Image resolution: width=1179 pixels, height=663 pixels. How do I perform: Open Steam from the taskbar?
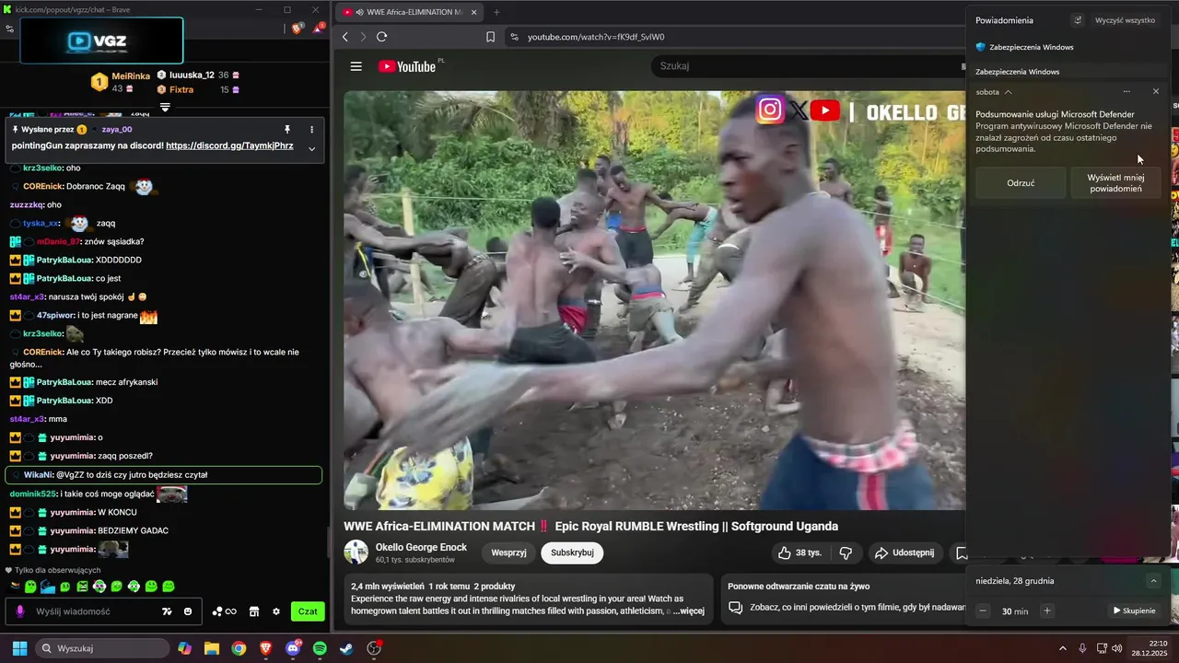(x=346, y=648)
